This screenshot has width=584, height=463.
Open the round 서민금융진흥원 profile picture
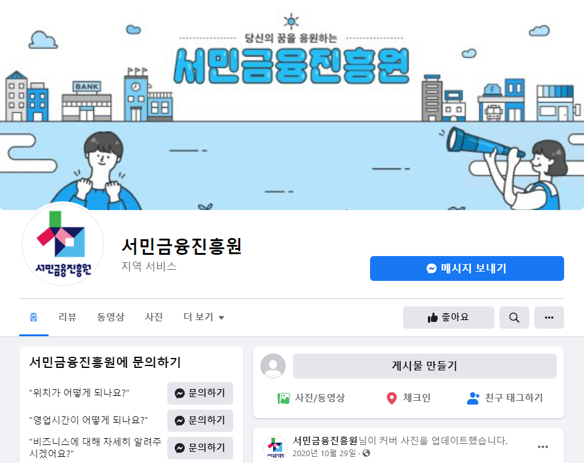(x=63, y=244)
